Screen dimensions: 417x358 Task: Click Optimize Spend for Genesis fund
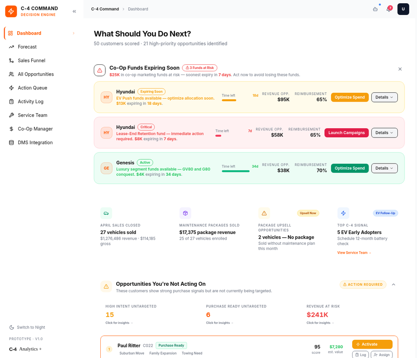click(x=350, y=168)
